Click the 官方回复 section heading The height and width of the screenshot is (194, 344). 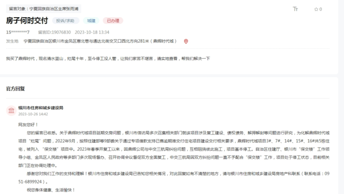pos(15,88)
